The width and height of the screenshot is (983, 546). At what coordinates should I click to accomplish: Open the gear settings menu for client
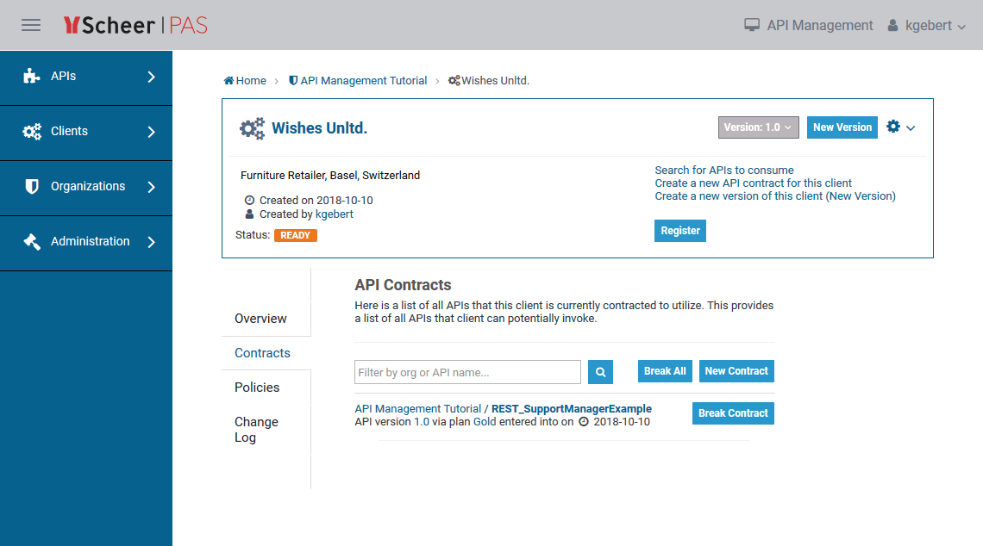pos(900,127)
